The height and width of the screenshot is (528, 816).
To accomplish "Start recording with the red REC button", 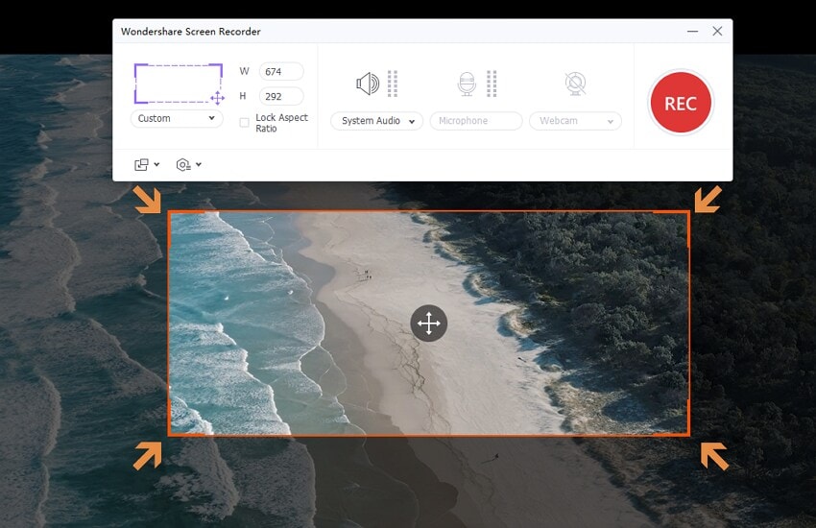I will tap(681, 103).
